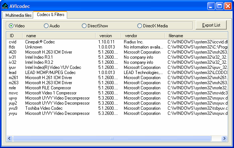The width and height of the screenshot is (234, 148).
Task: Click the Export List button
Action: click(211, 25)
